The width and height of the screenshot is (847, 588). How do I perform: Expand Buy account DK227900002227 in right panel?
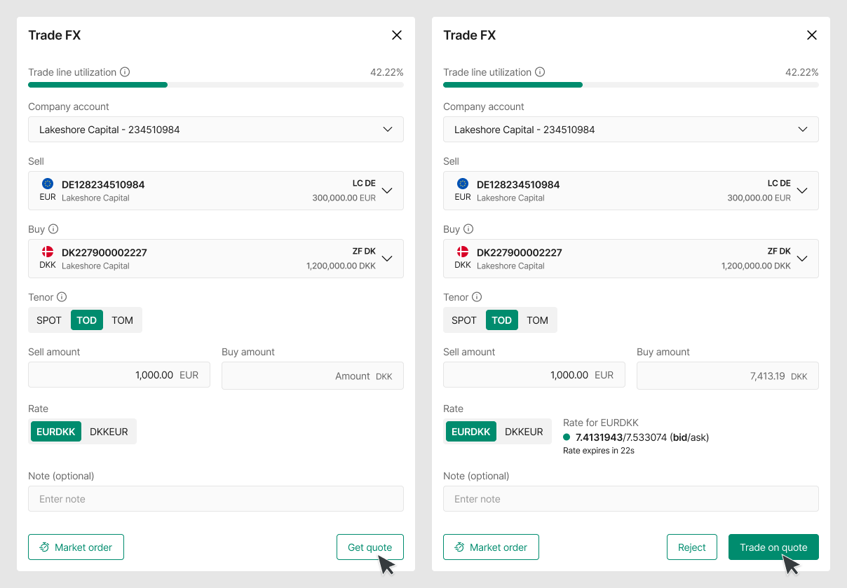point(631,259)
